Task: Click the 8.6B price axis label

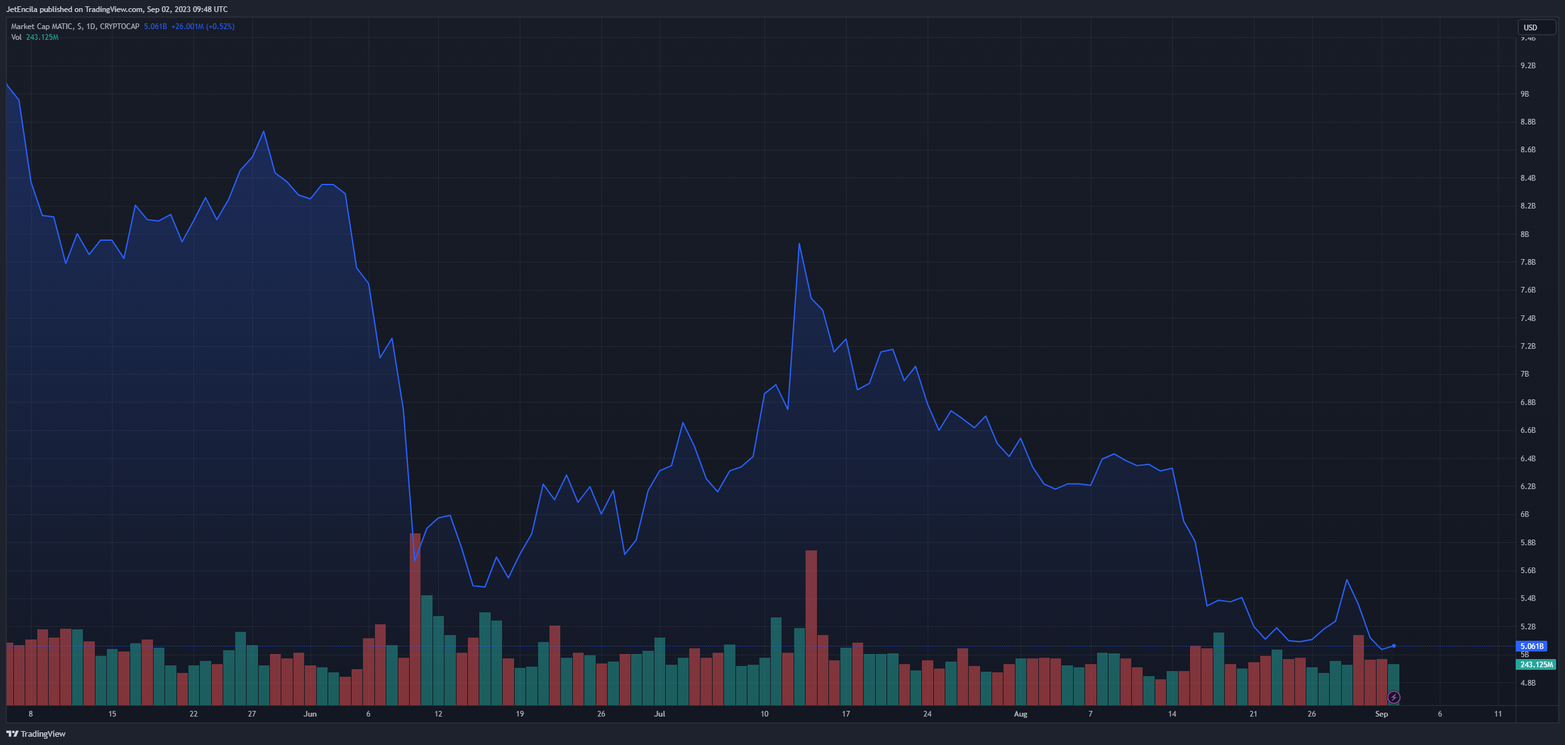Action: pyautogui.click(x=1528, y=150)
